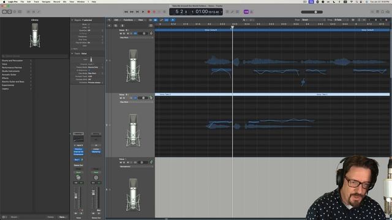Click the first track's microphone icon
Viewport: 392px width, 220px height.
click(x=133, y=66)
